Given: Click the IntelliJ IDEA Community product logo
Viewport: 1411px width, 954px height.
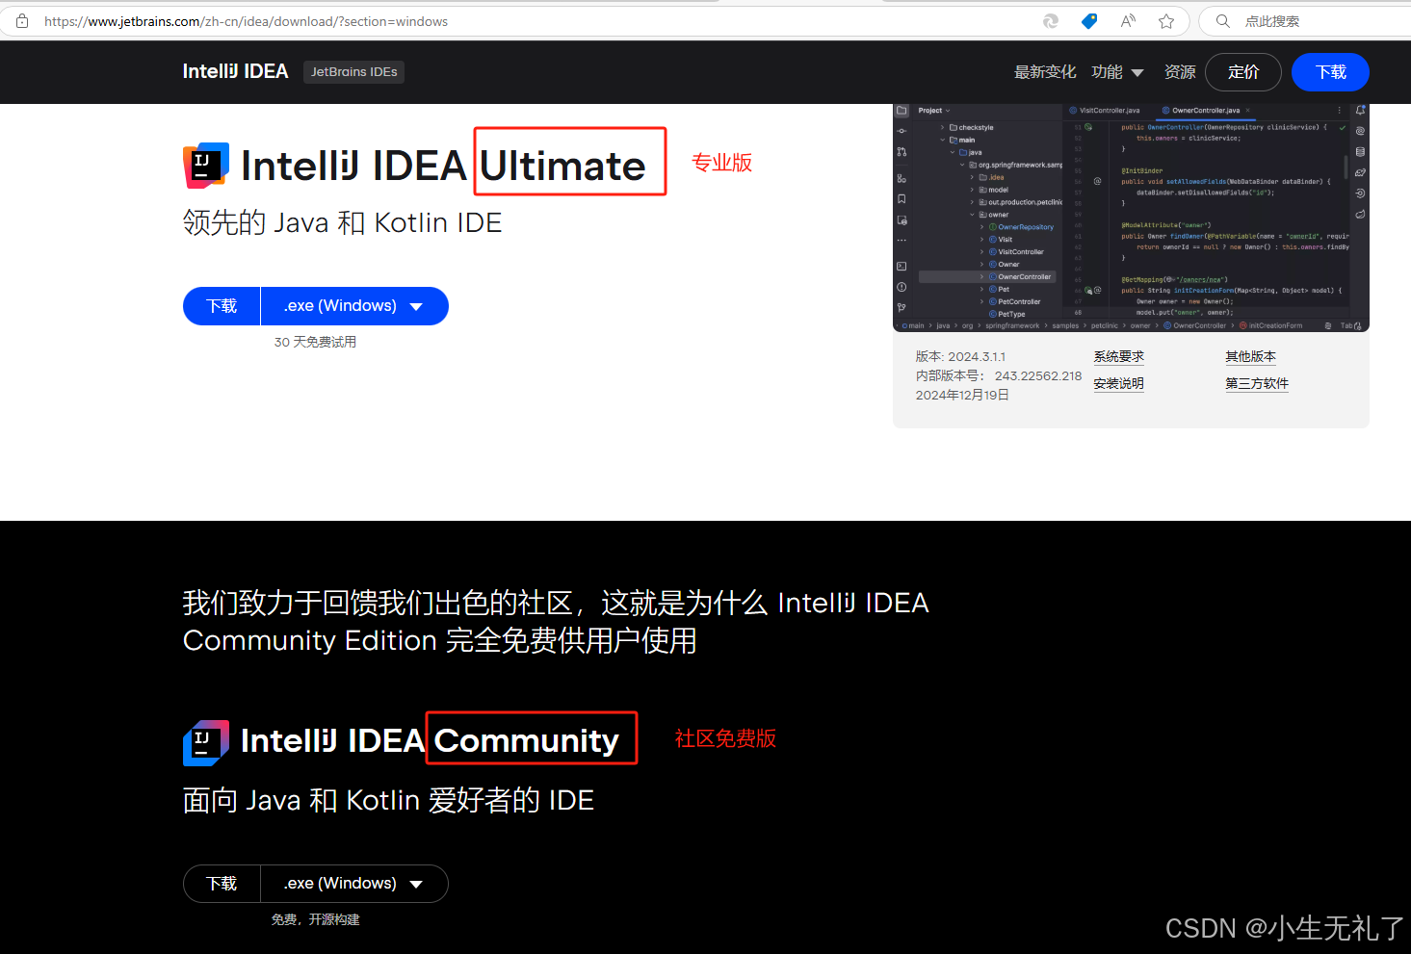Looking at the screenshot, I should [x=206, y=742].
